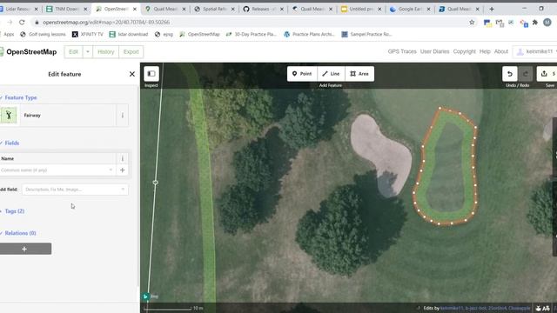This screenshot has width=557, height=313.
Task: Click the Fairway feature type preset
Action: coord(58,116)
